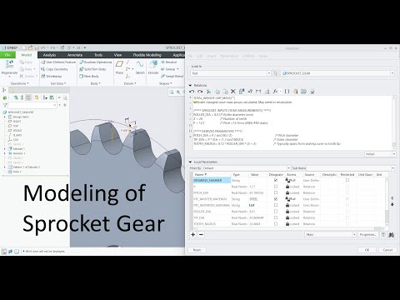
Task: Click the fx insert function icon
Action: click(275, 92)
